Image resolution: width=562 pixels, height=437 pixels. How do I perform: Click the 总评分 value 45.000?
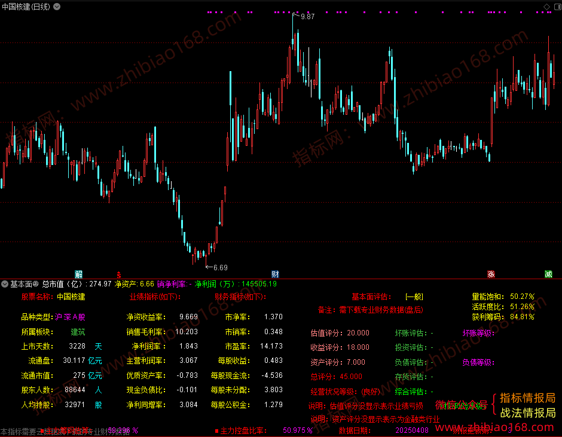(x=351, y=377)
